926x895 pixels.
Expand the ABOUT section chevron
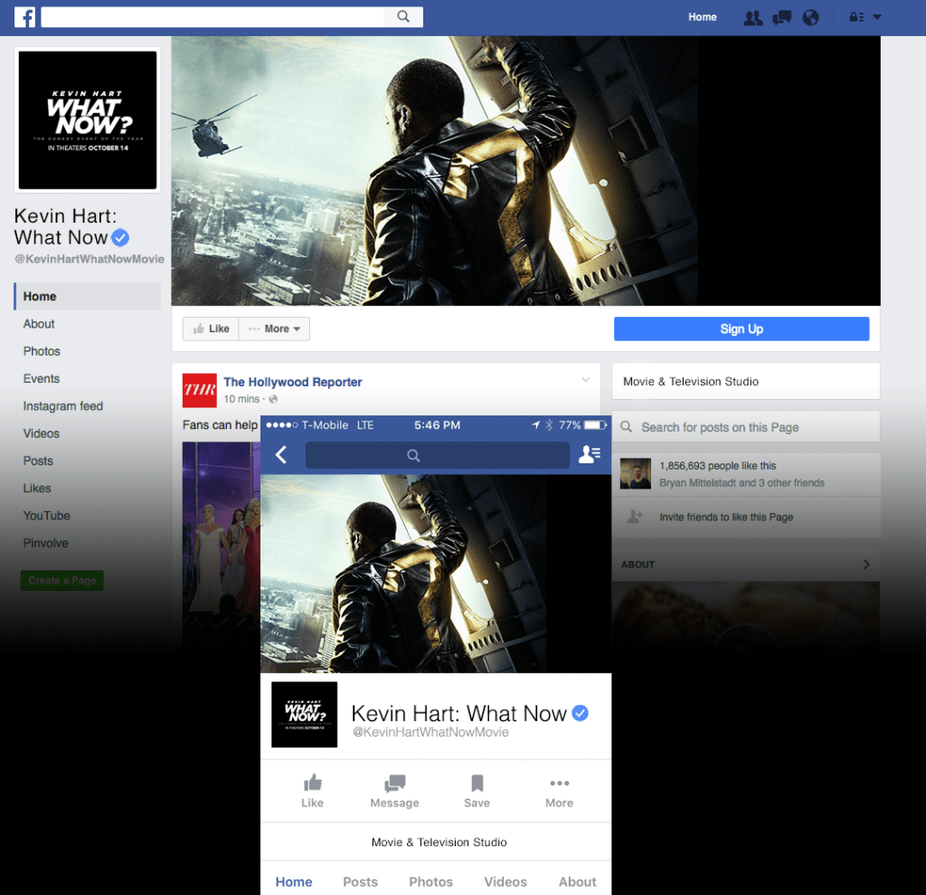pyautogui.click(x=865, y=565)
